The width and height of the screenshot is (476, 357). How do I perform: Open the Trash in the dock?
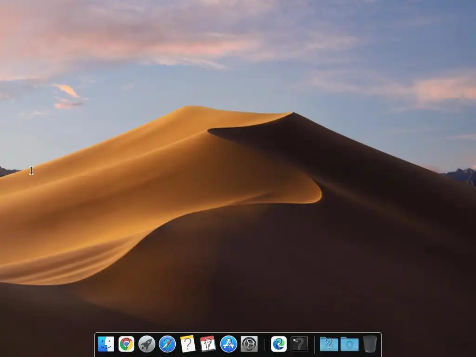370,344
